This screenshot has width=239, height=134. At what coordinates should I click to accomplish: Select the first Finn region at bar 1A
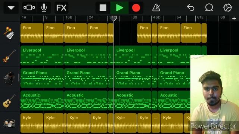coord(32,33)
